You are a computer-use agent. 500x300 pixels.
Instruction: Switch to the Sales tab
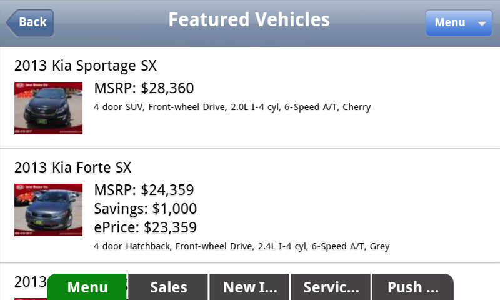click(169, 287)
